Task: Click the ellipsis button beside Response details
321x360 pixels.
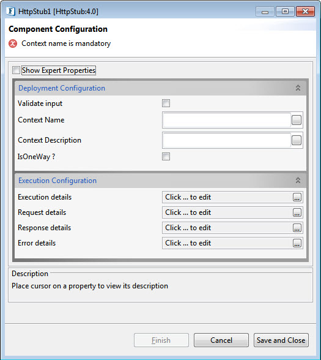Action: [297, 228]
